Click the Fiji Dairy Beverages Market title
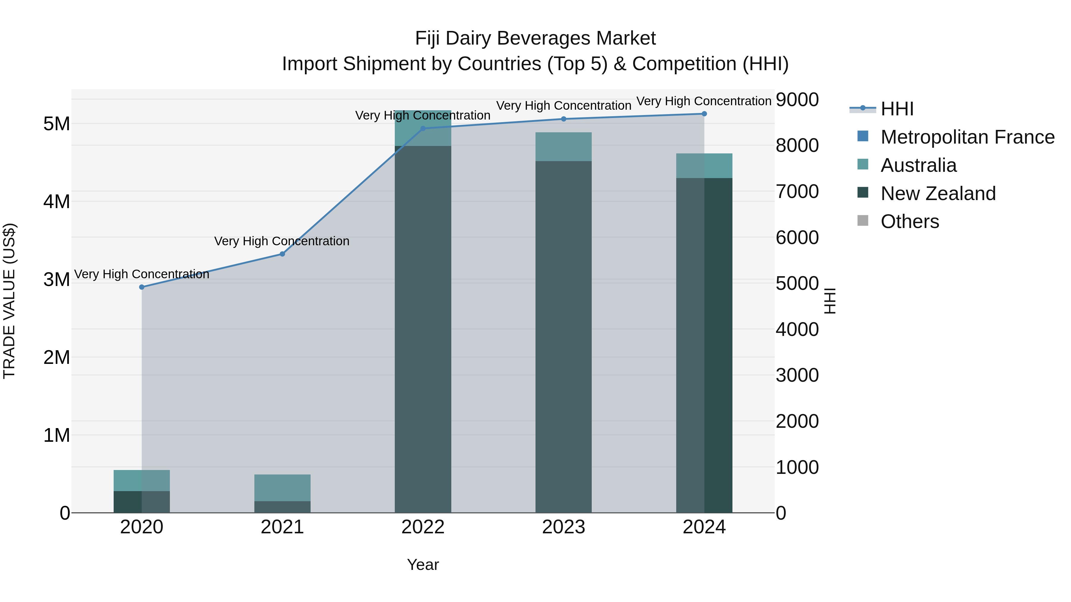The height and width of the screenshot is (602, 1071). tap(535, 39)
